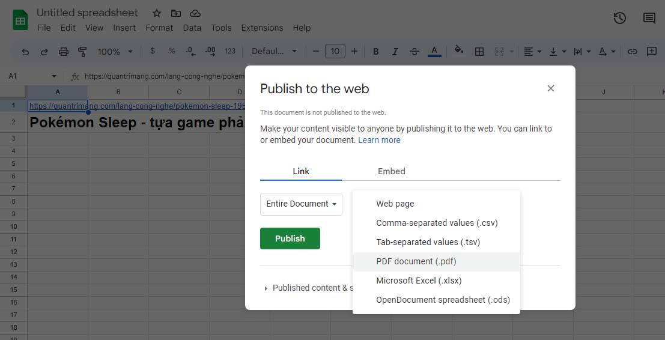The image size is (665, 340).
Task: Open the text rotation dropdown
Action: pos(607,52)
